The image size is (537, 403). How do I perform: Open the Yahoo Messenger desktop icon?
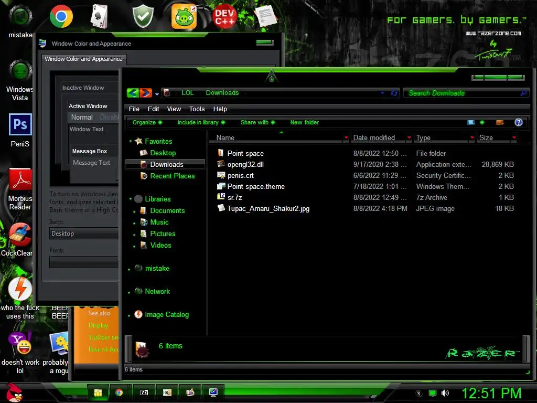20,343
